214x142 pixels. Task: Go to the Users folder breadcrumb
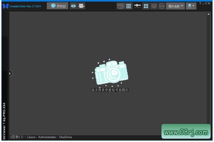point(31,137)
